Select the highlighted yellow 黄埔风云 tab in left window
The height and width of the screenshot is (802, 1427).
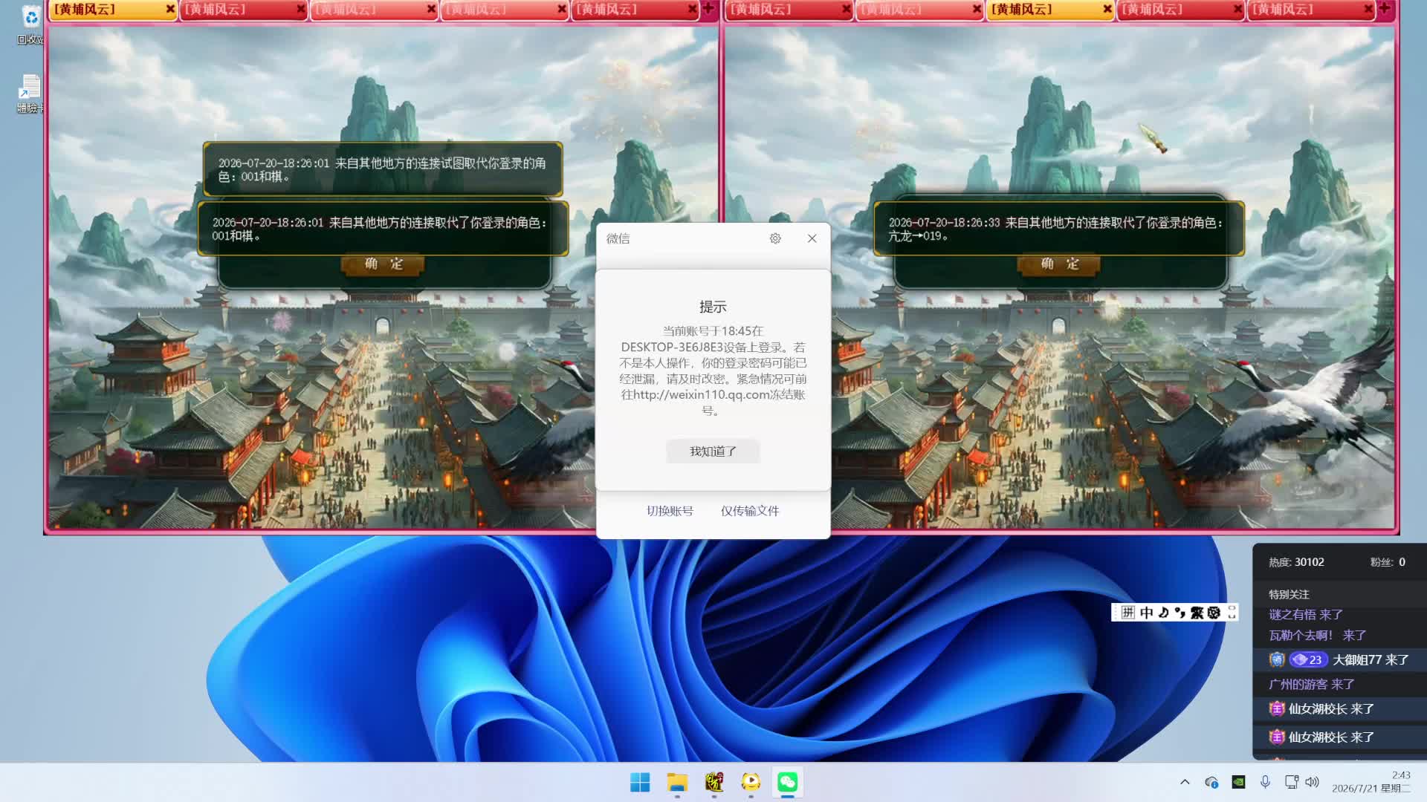coord(113,10)
